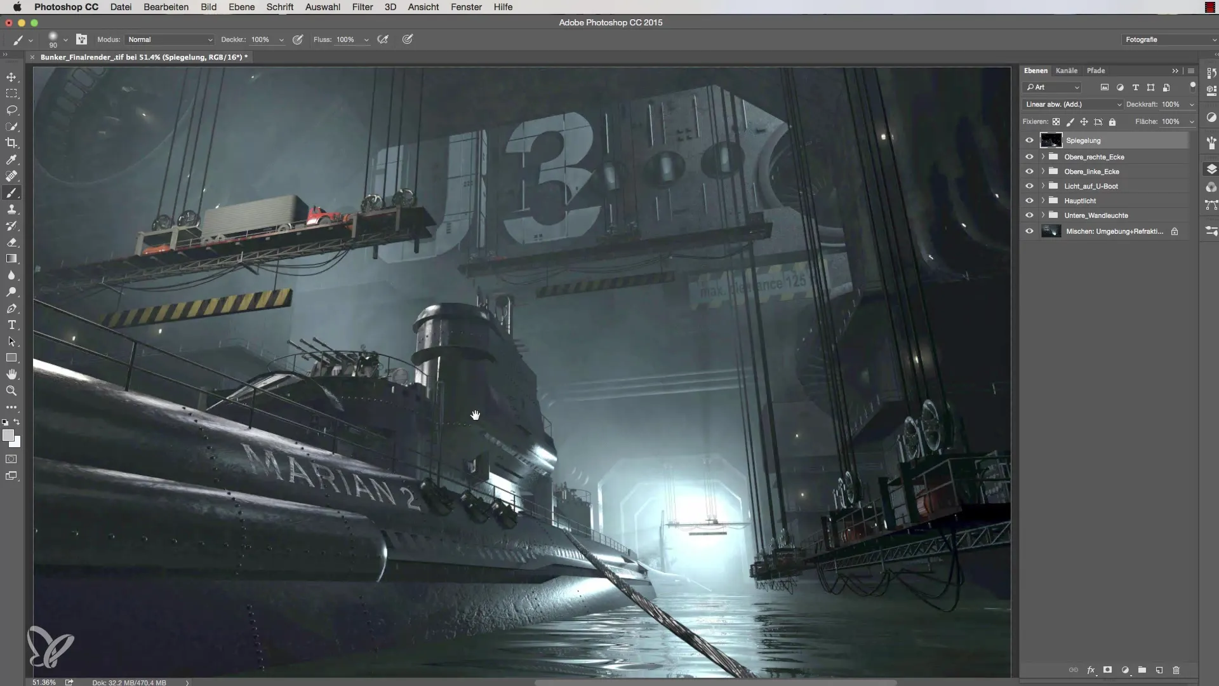The width and height of the screenshot is (1219, 686).
Task: Select the Eraser tool
Action: 11,242
